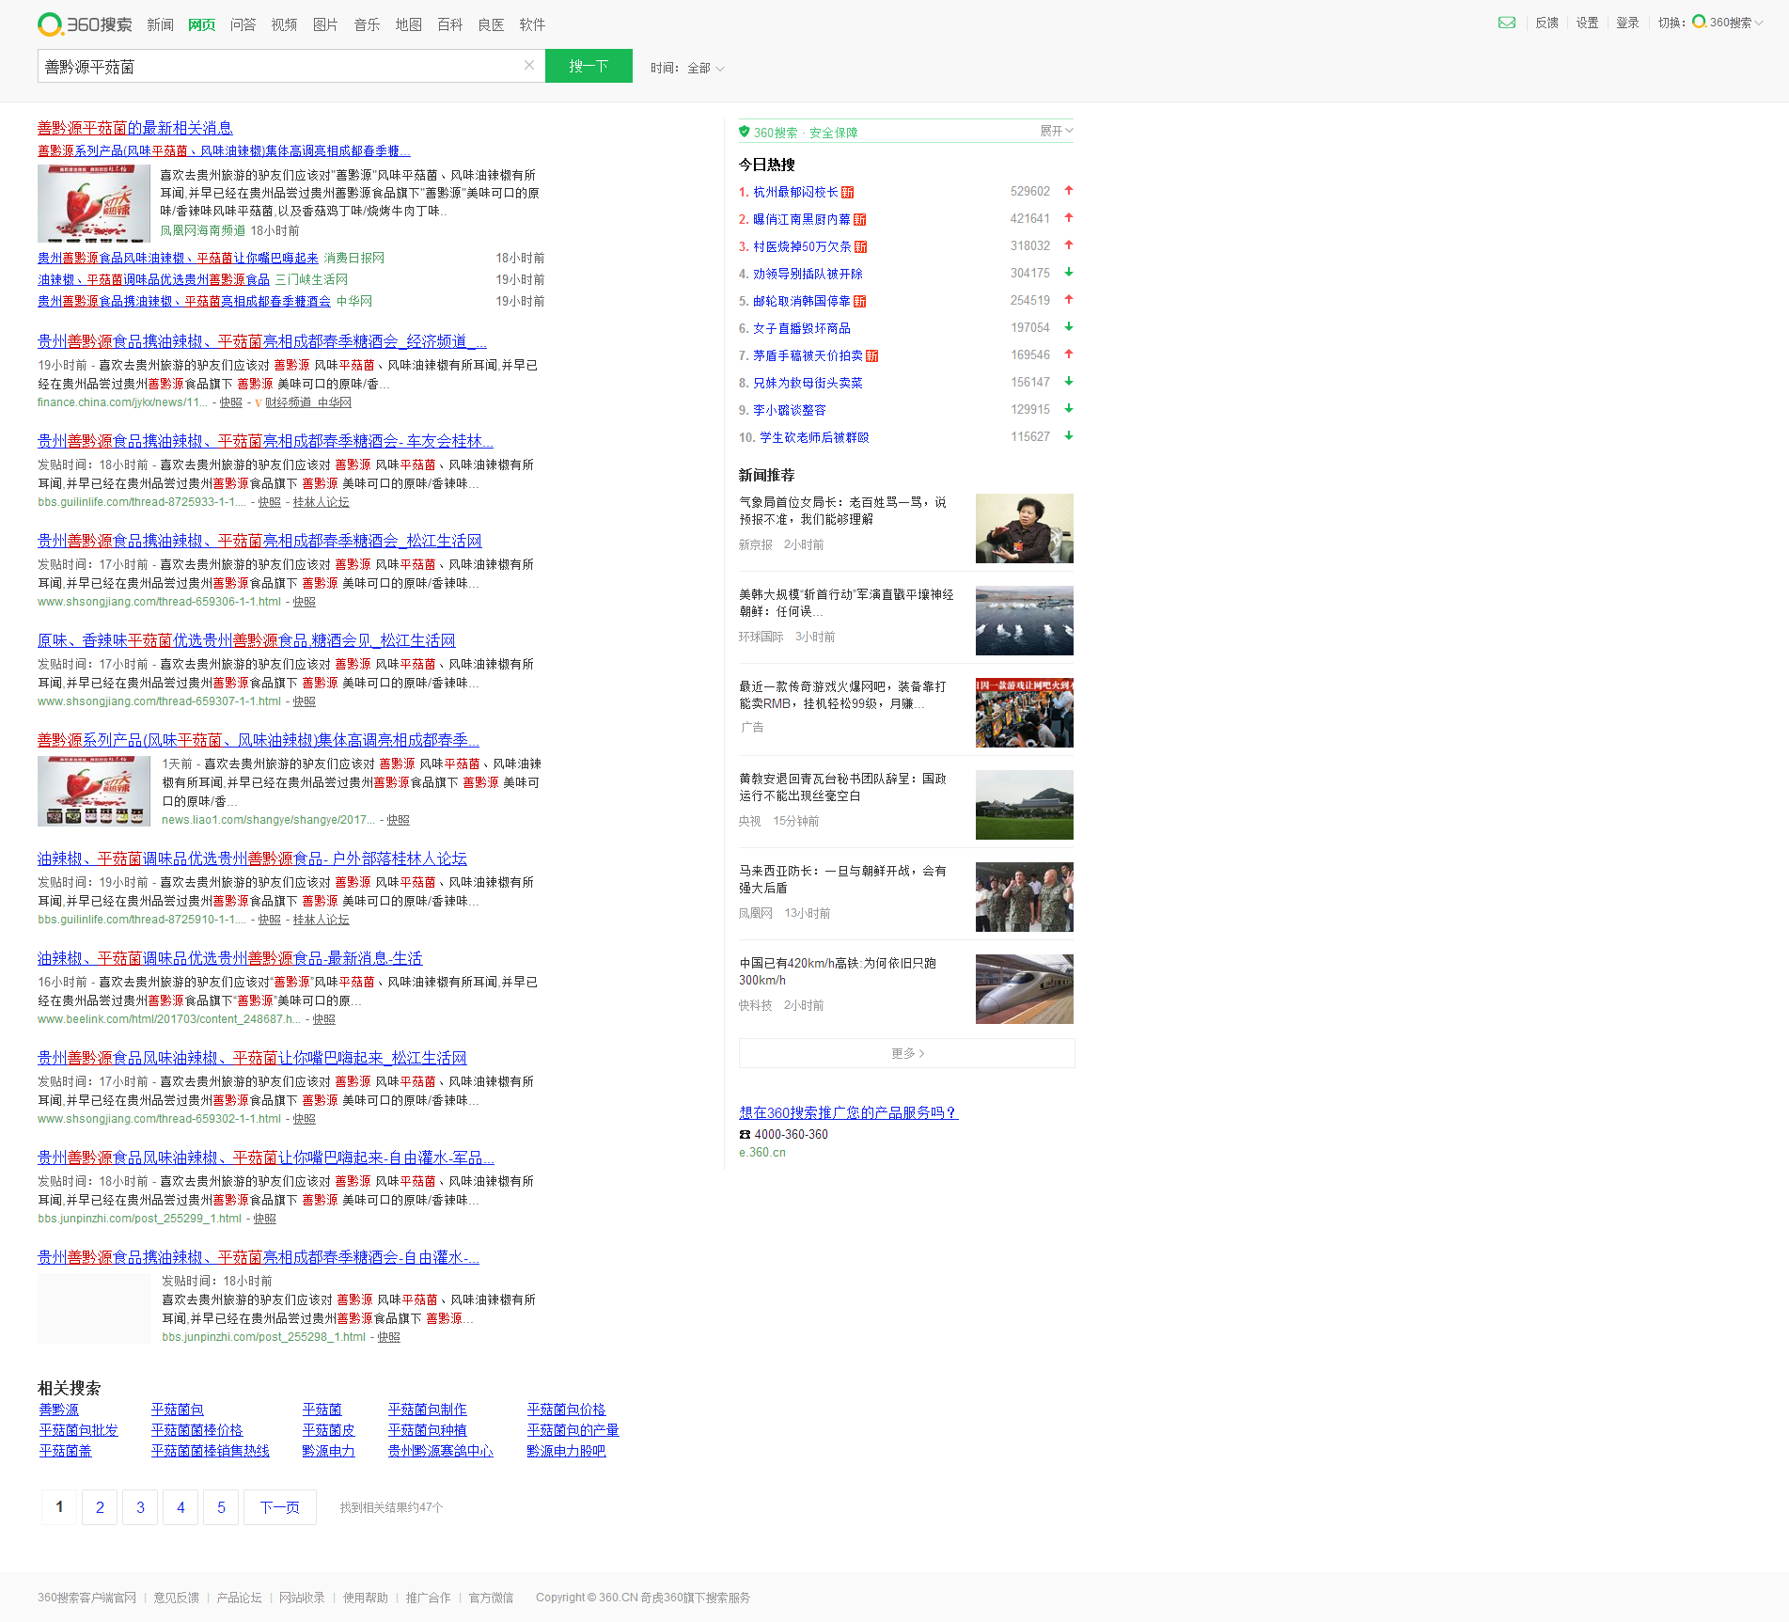Open footer link 官方微信

[x=491, y=1598]
